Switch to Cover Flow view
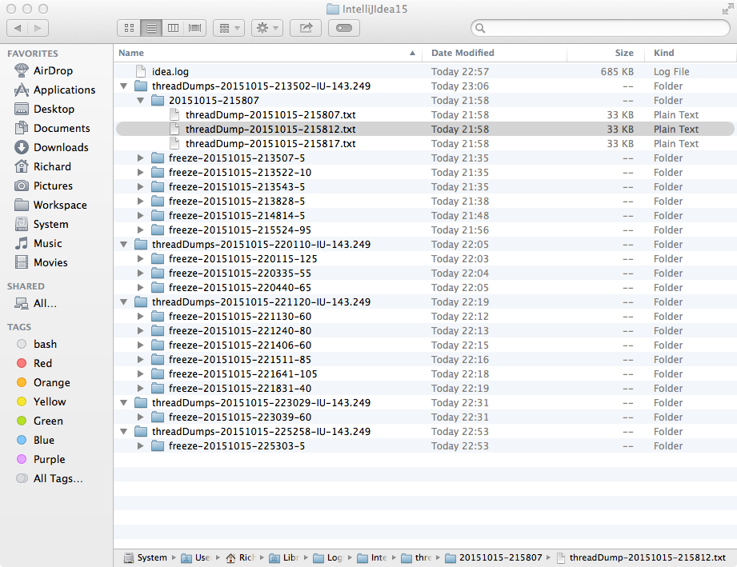 [194, 28]
